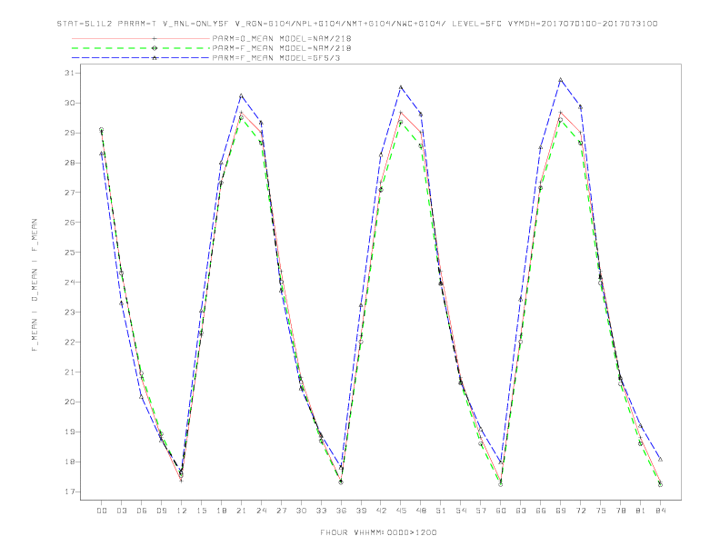720x556 pixels.
Task: Click the red solid line legend sample
Action: coord(141,38)
